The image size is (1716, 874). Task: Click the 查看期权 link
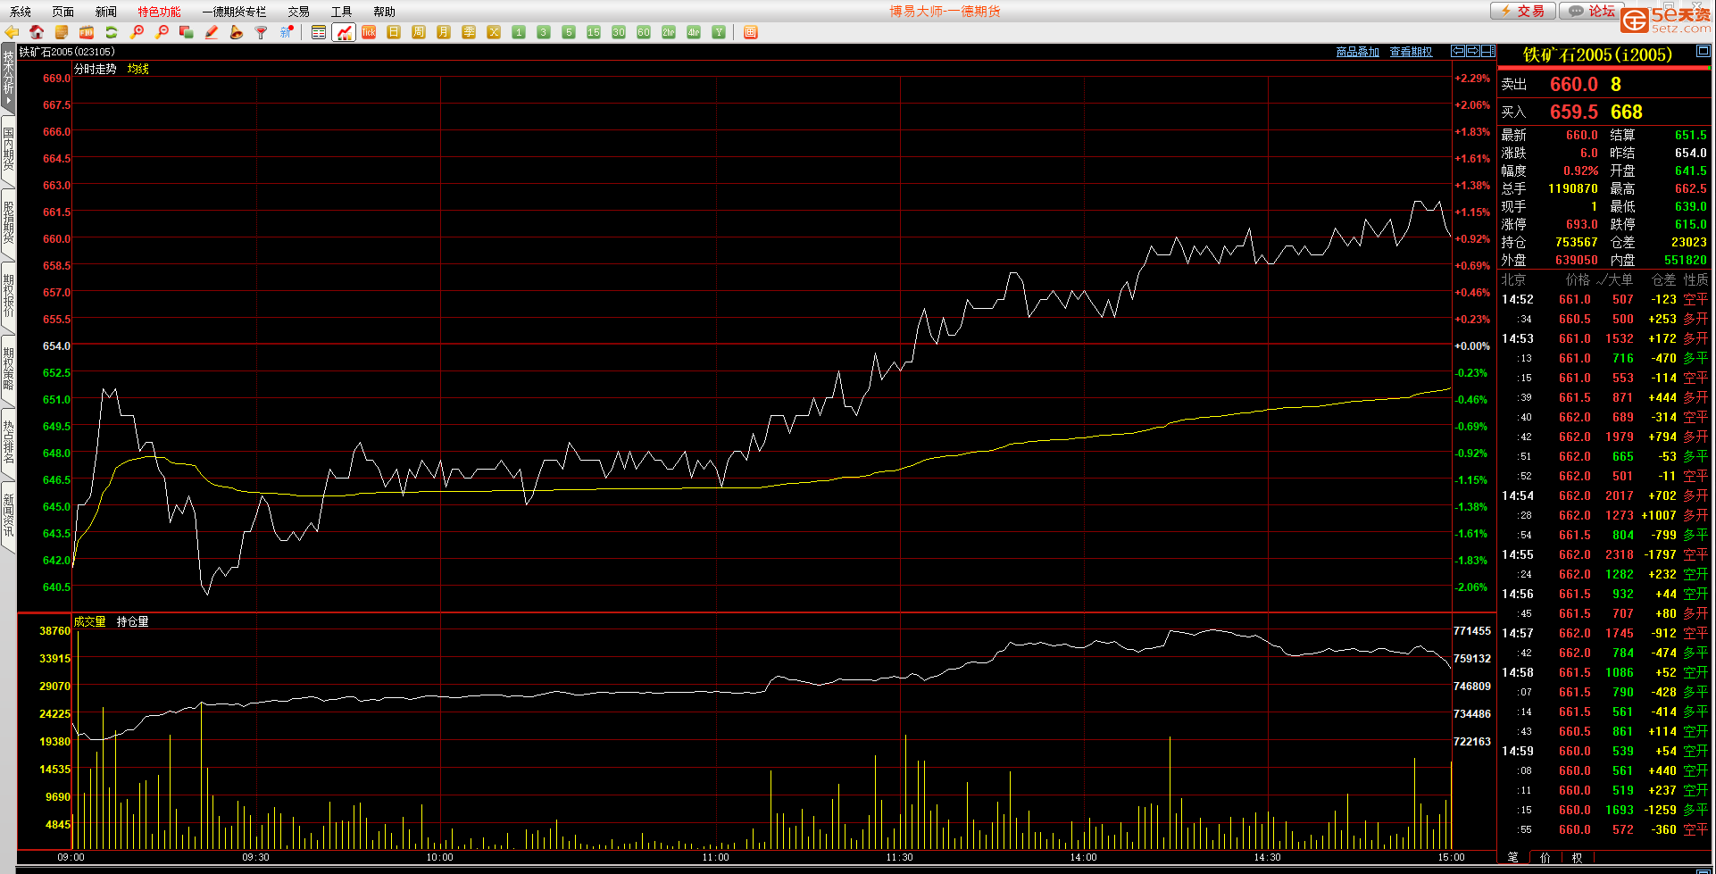[1412, 52]
